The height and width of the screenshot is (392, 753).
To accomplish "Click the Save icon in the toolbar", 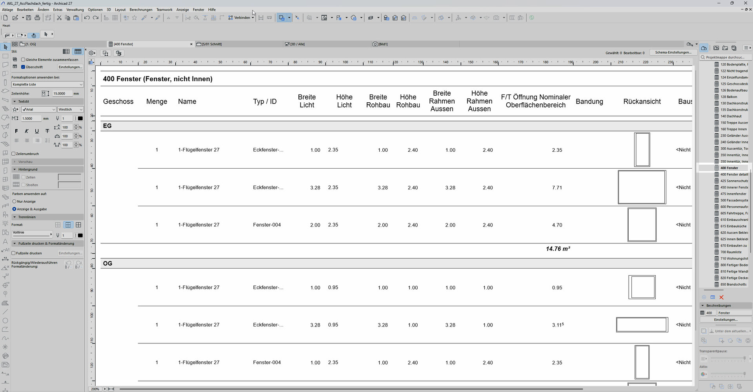I will point(29,18).
